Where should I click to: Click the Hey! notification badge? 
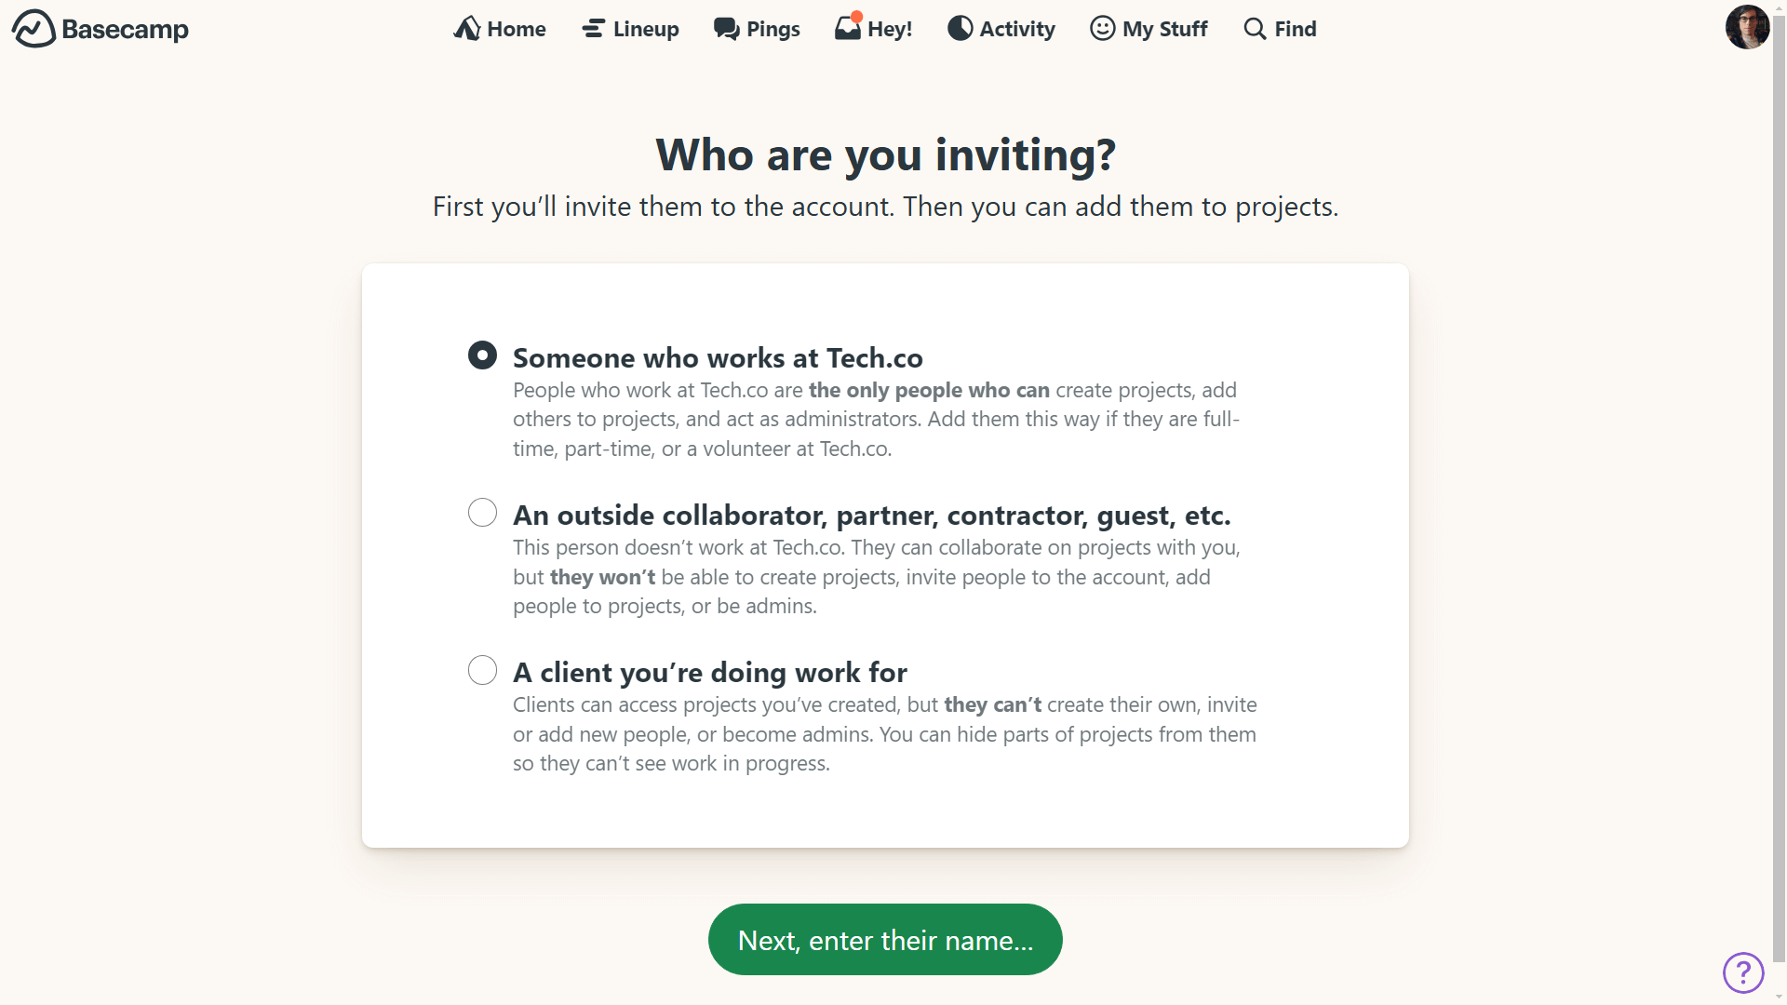[854, 14]
